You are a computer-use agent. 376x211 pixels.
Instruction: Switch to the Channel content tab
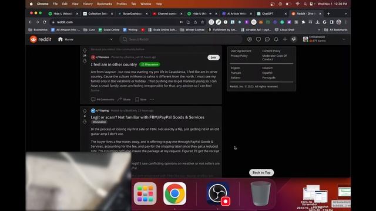[167, 13]
